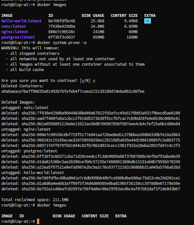Click the postgres:latest image name
Screen dimensions: 194x225
pos(18,37)
